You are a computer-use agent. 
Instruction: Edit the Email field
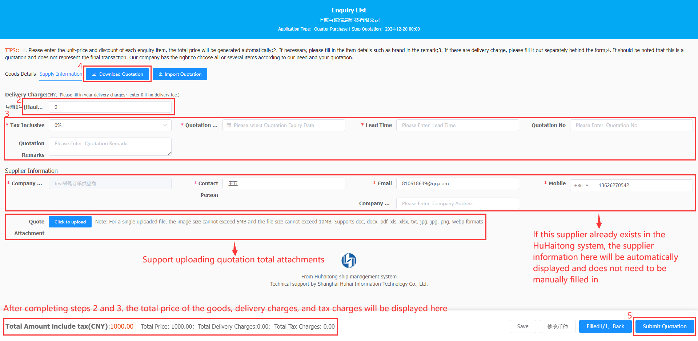point(458,183)
